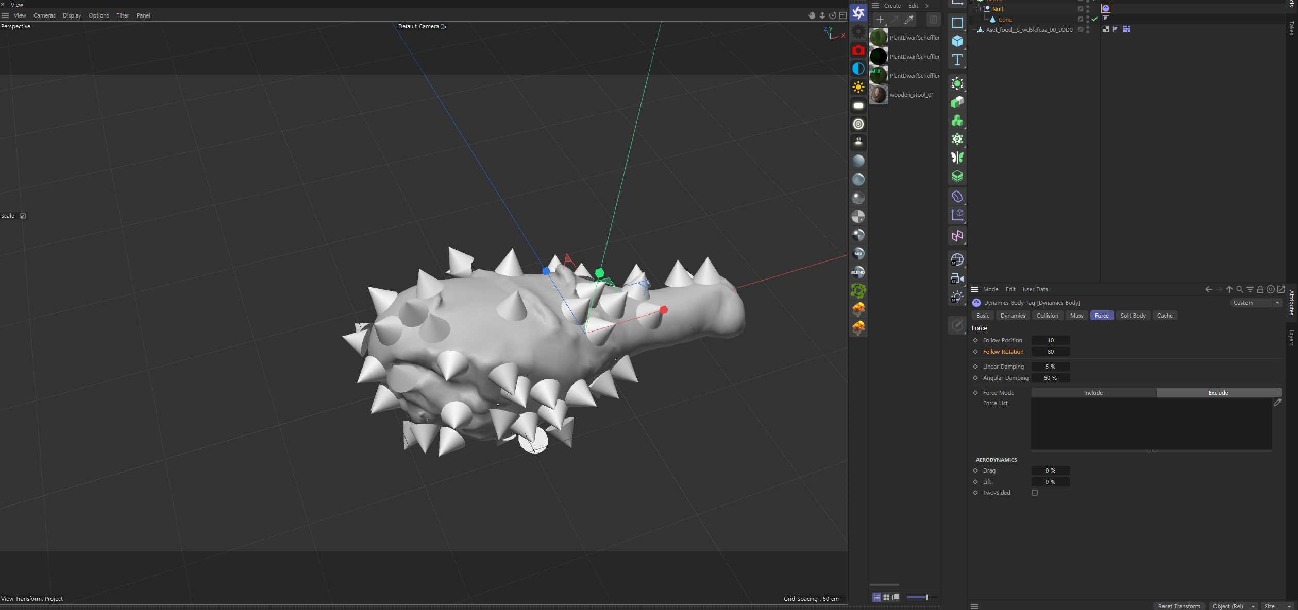The width and height of the screenshot is (1298, 610).
Task: Open the Size dropdown at bottom right
Action: 1278,606
